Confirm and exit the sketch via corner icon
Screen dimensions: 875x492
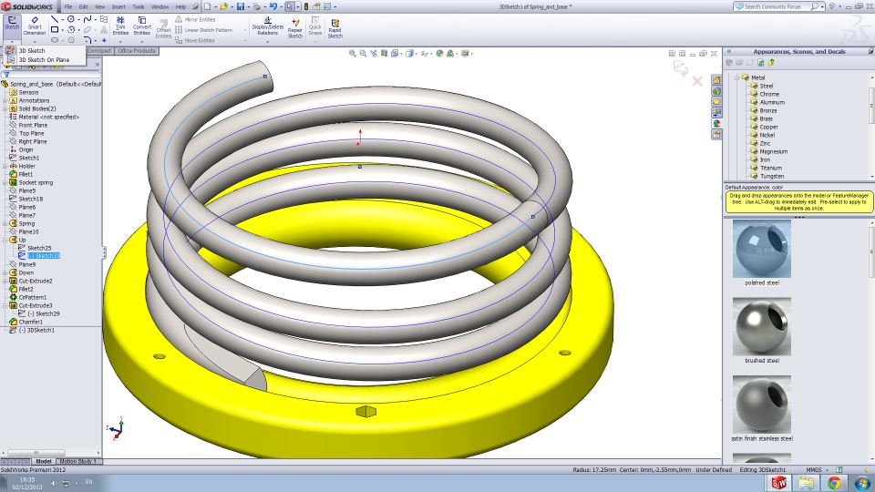point(680,68)
